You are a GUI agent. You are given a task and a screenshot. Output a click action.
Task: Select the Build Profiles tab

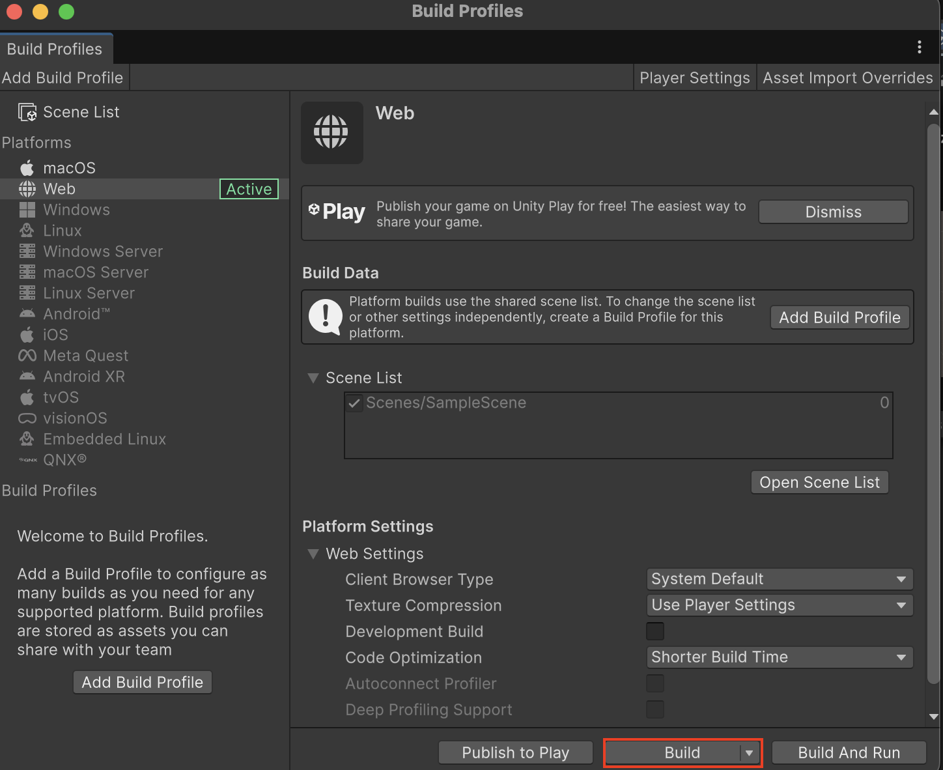click(x=55, y=49)
